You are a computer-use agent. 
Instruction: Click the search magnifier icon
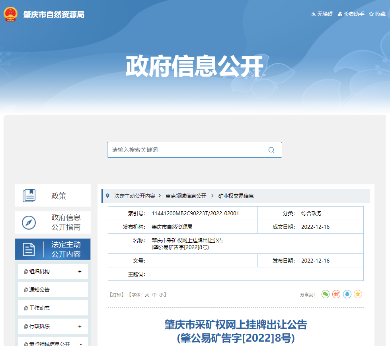pos(271,150)
